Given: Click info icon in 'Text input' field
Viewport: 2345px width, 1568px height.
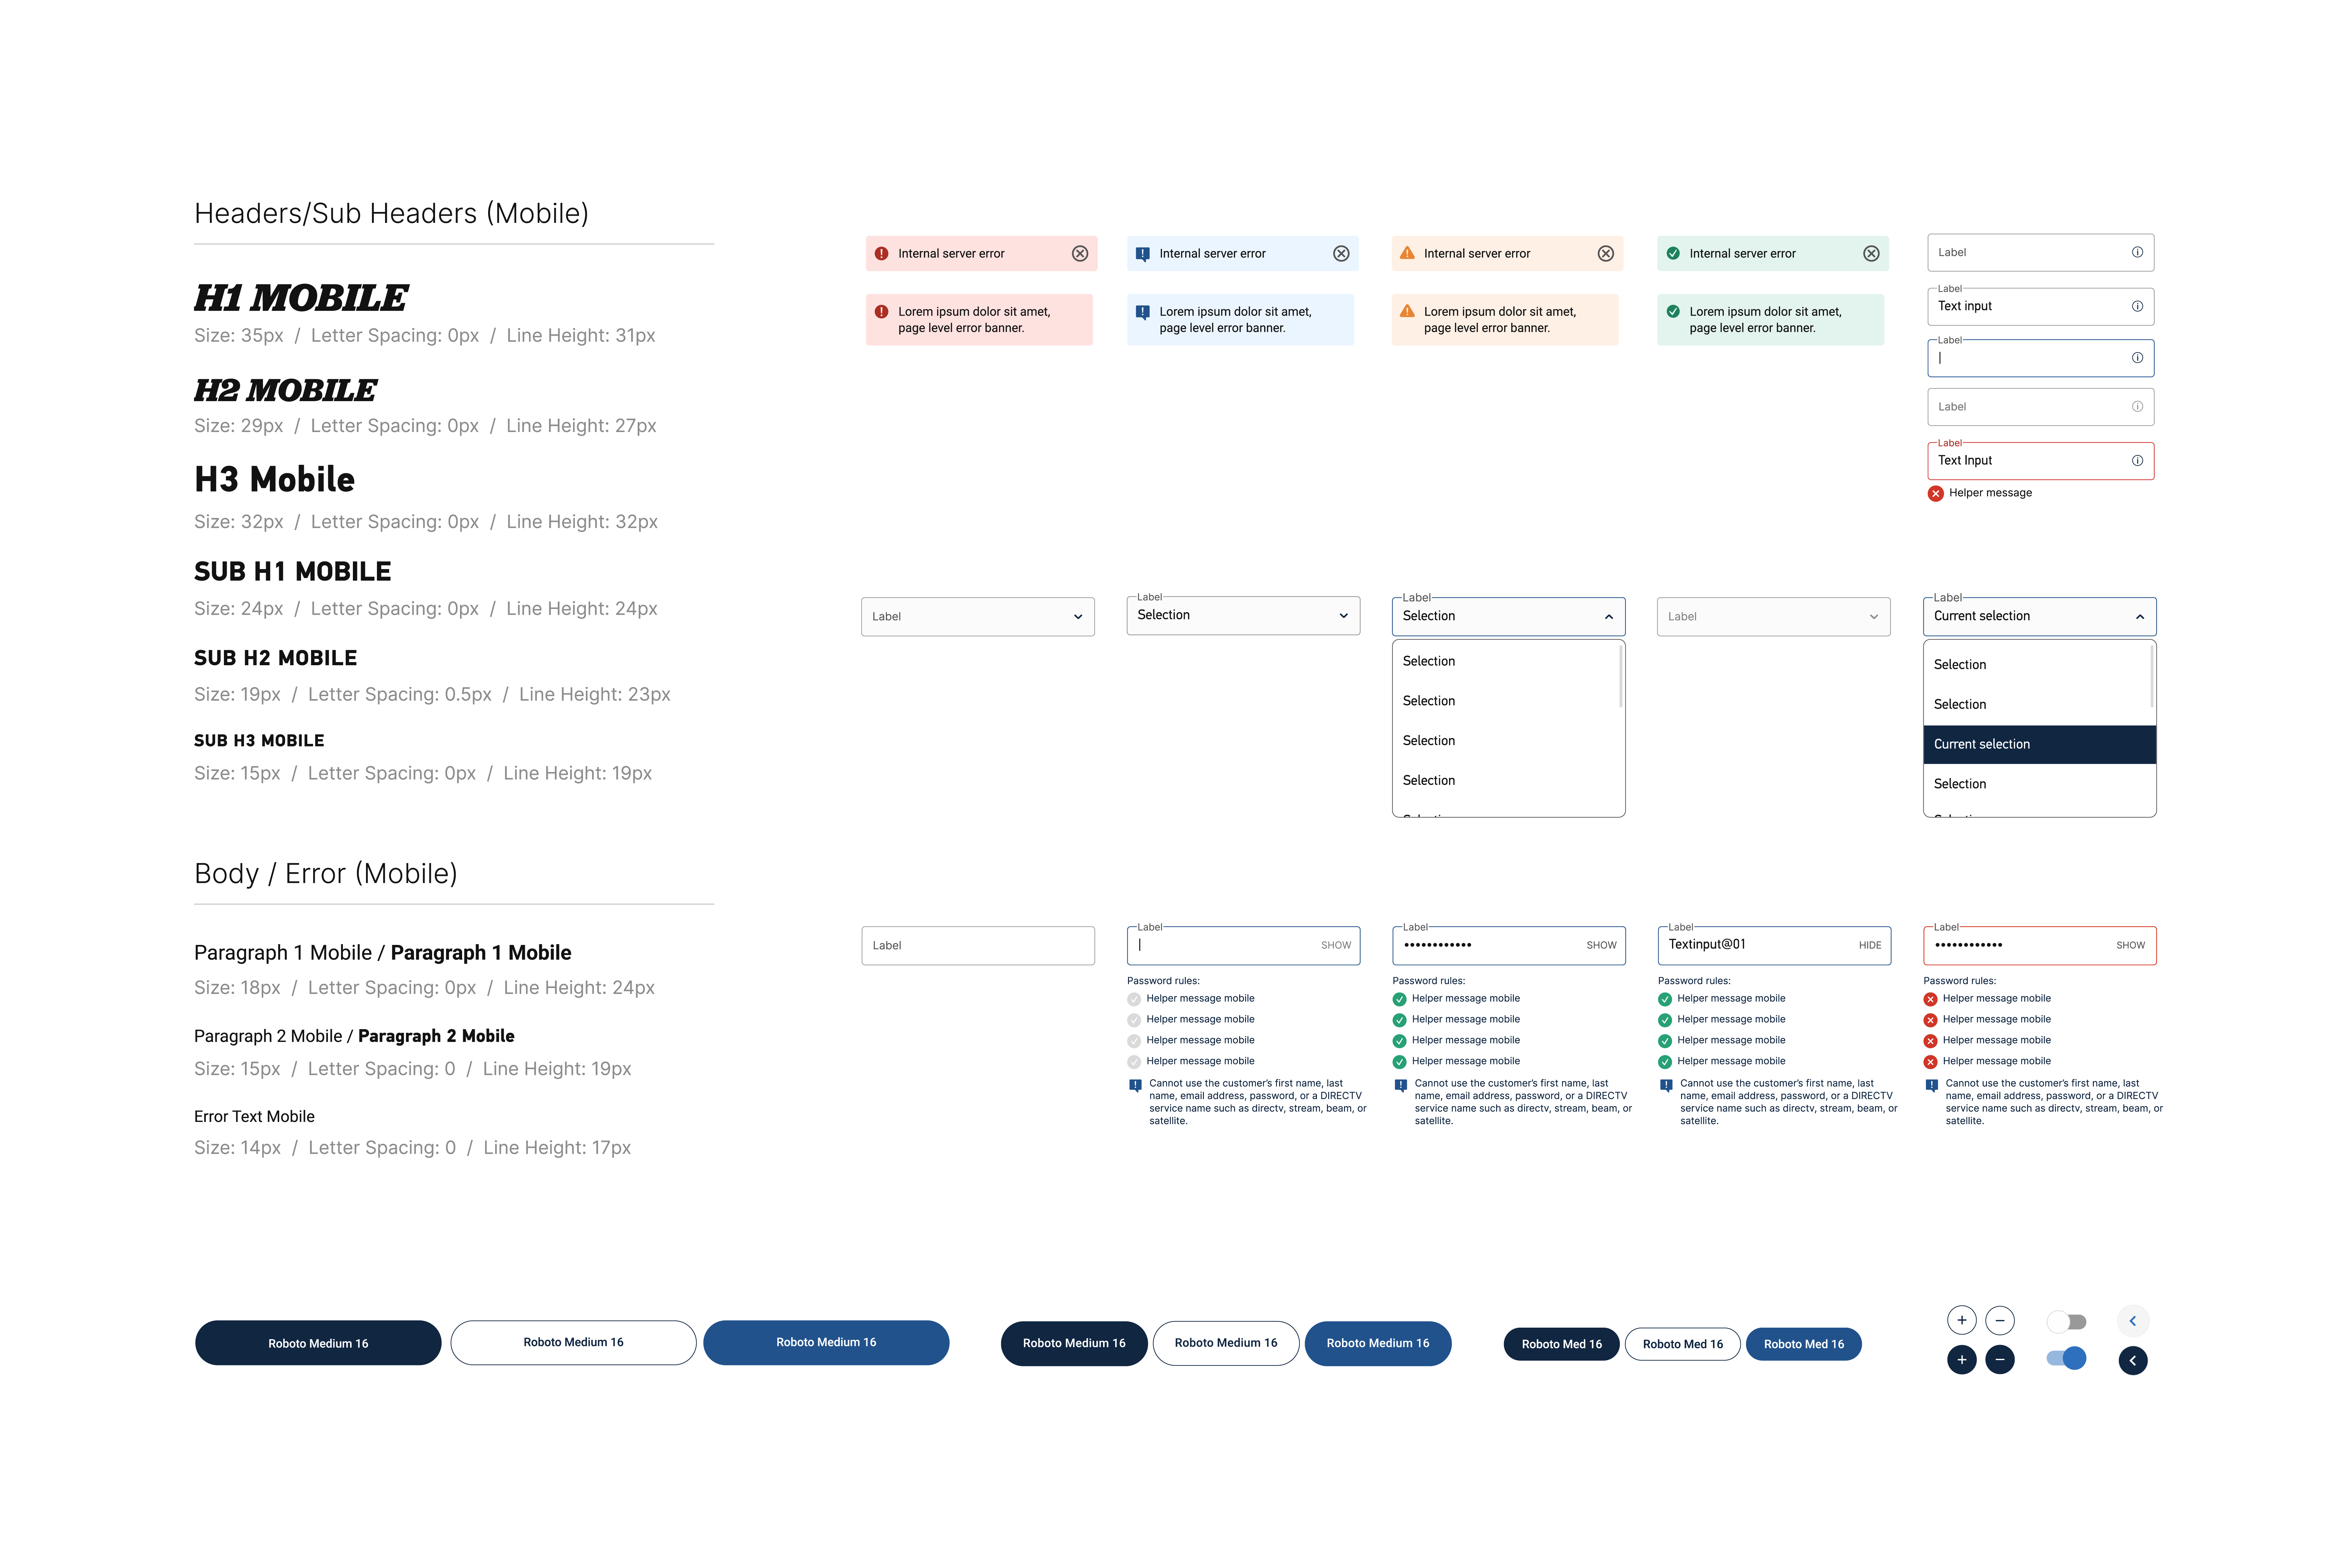Looking at the screenshot, I should 2137,306.
